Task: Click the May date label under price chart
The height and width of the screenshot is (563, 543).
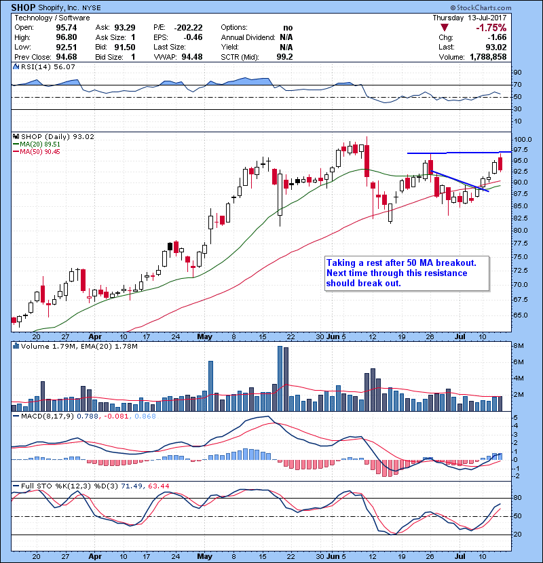Action: coord(204,337)
